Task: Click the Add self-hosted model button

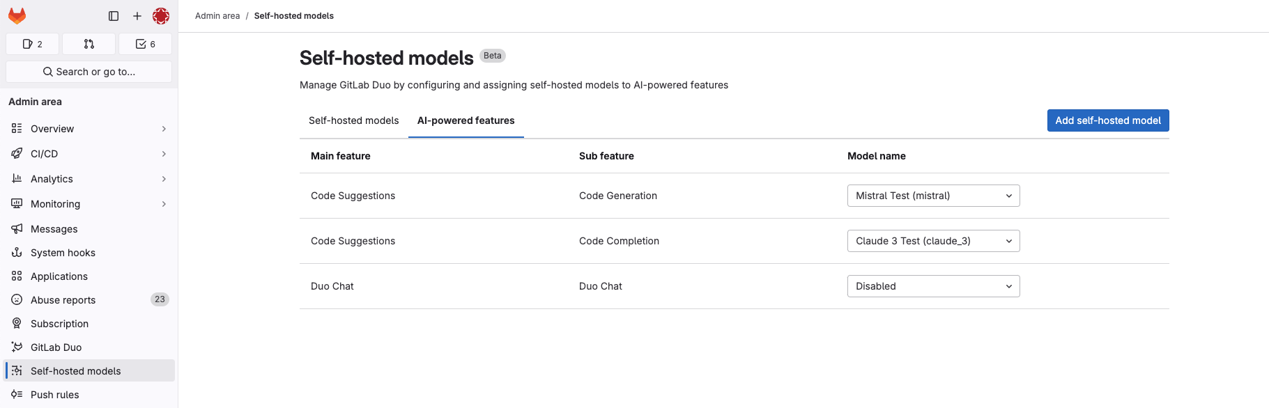Action: click(1107, 120)
